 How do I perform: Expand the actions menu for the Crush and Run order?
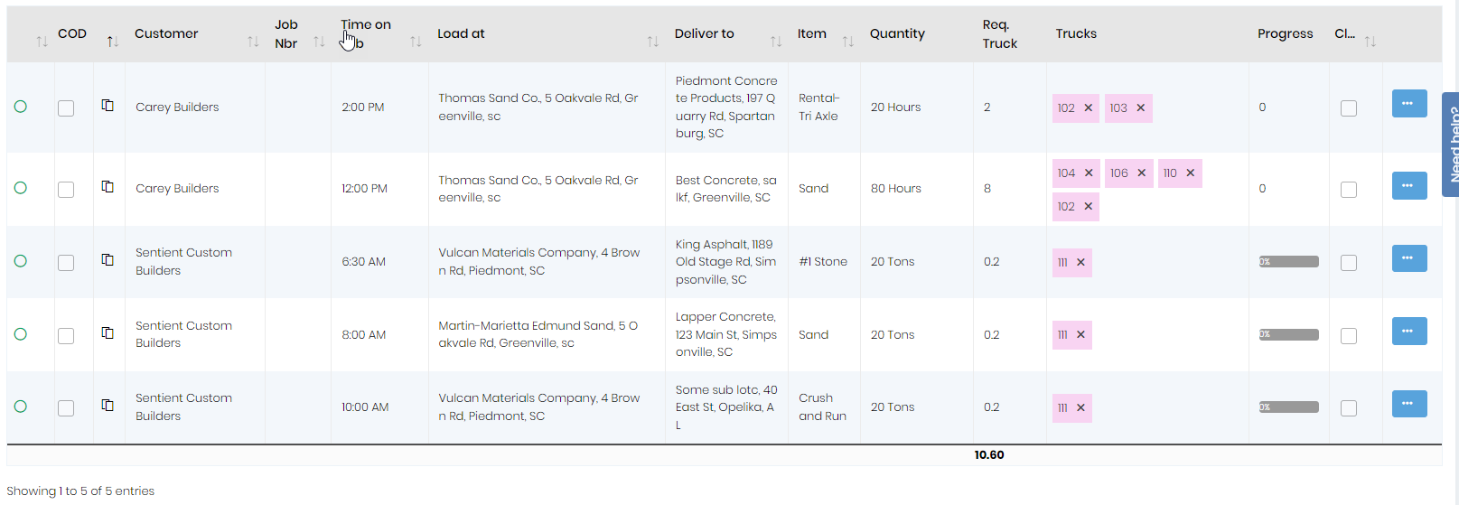click(1408, 404)
